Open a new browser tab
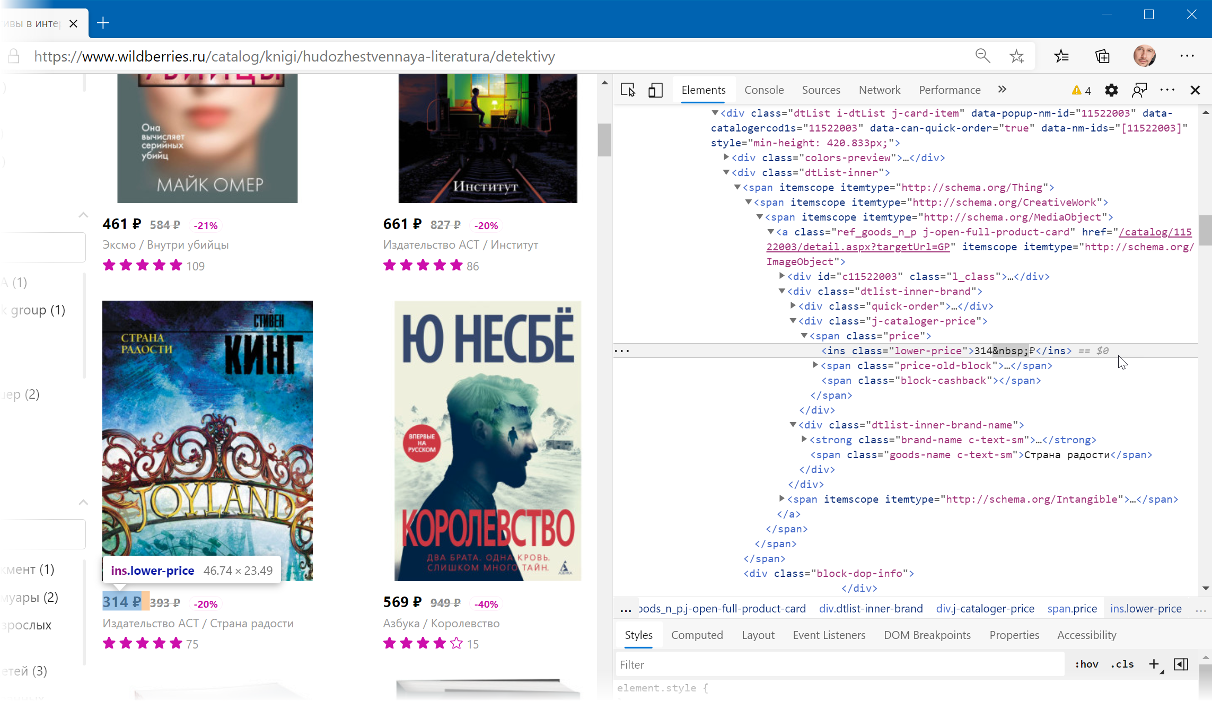 point(103,23)
